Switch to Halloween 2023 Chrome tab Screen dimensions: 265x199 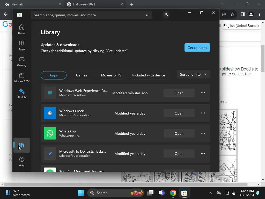coord(95,4)
